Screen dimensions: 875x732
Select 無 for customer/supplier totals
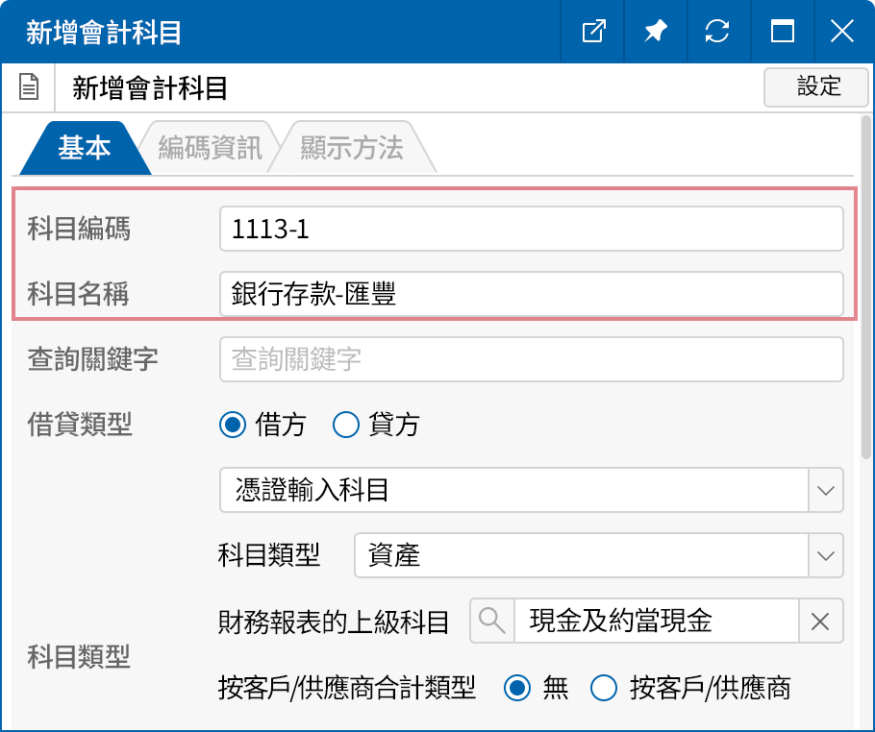point(517,688)
